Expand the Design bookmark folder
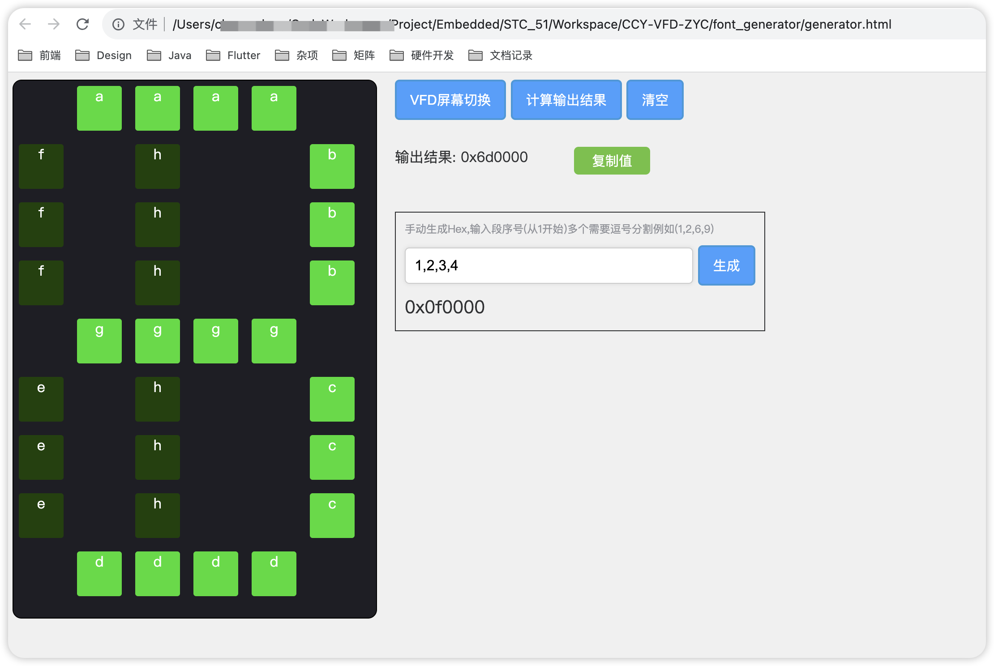Viewport: 994px width, 666px height. pyautogui.click(x=103, y=55)
